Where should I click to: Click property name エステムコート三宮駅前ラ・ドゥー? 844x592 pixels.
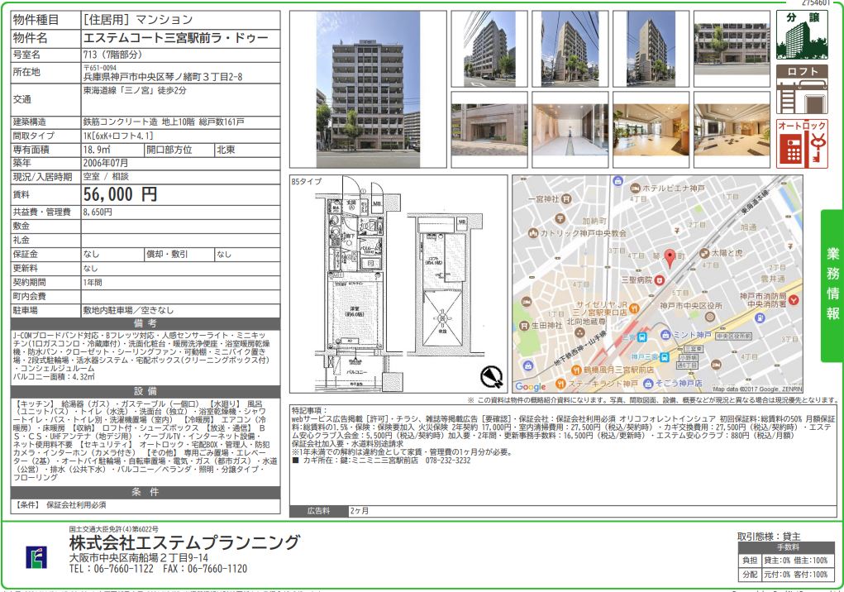[x=175, y=38]
